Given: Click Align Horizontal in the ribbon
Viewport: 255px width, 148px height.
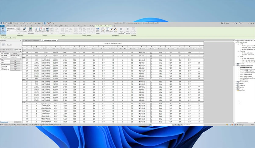Looking at the screenshot, I should click(121, 31).
